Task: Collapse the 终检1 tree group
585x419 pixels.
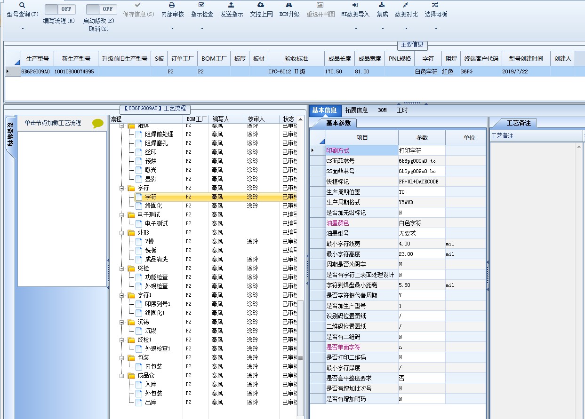Action: [122, 340]
